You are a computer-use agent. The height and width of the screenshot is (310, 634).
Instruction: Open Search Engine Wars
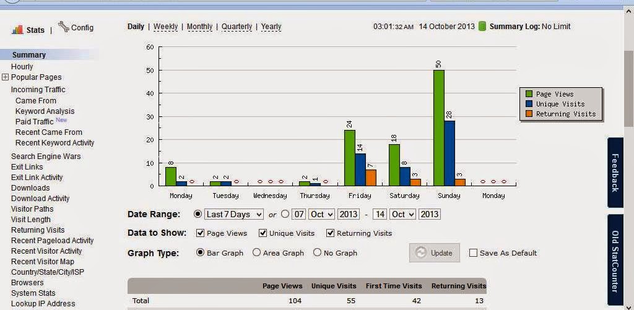(46, 157)
